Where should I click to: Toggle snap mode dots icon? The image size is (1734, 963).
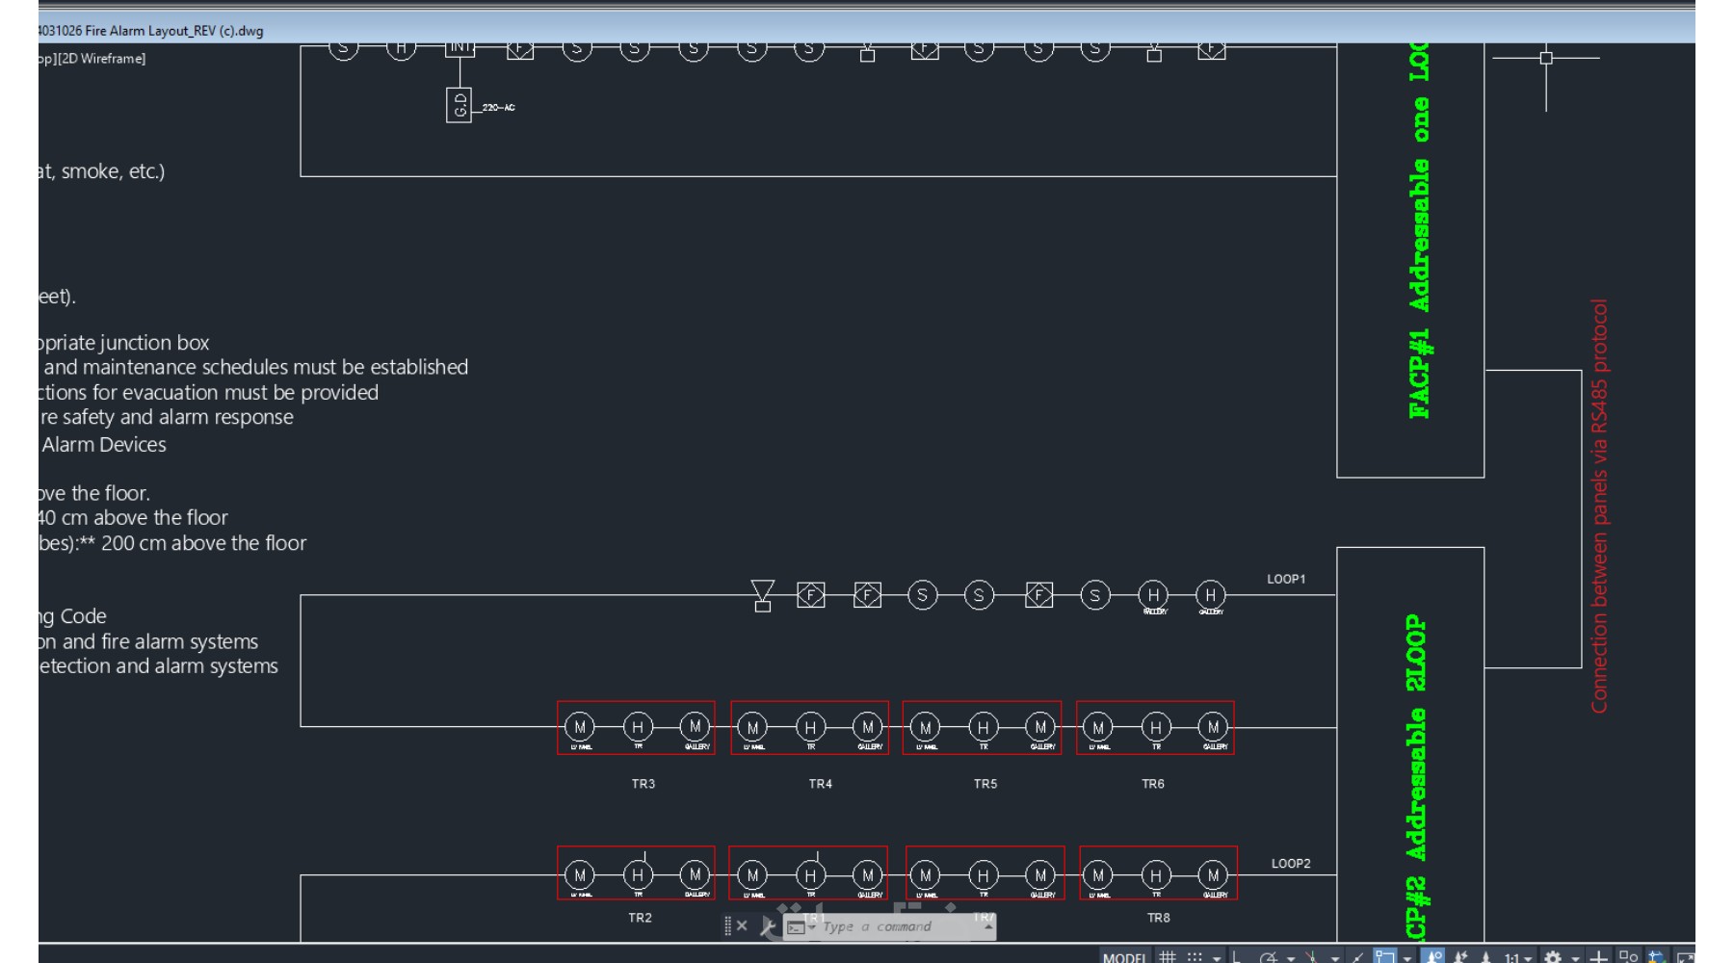(1195, 957)
